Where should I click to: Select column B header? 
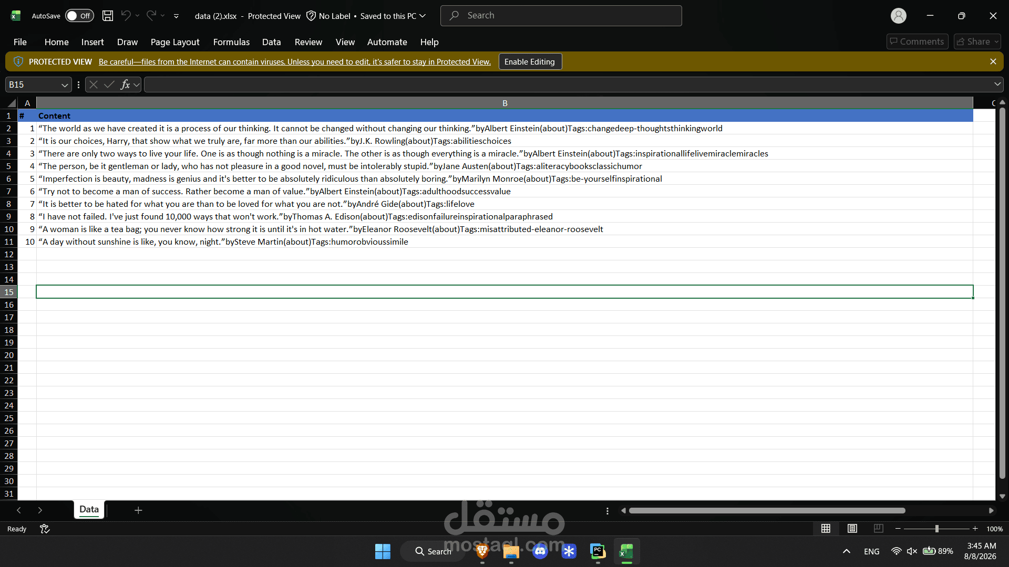click(x=504, y=103)
